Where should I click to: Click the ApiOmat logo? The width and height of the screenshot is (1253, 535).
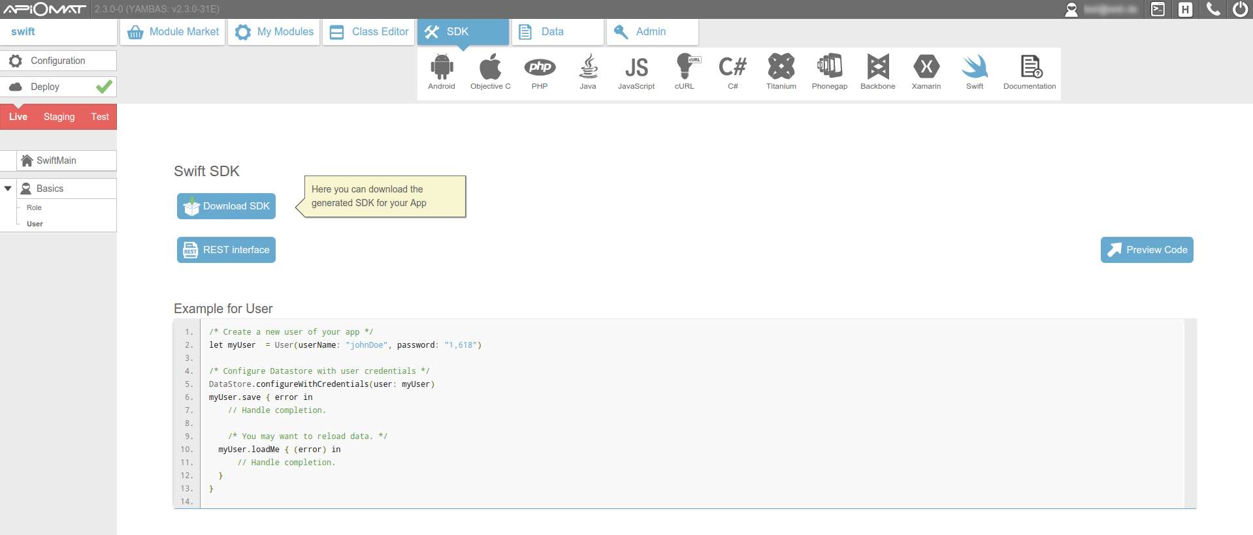[44, 9]
